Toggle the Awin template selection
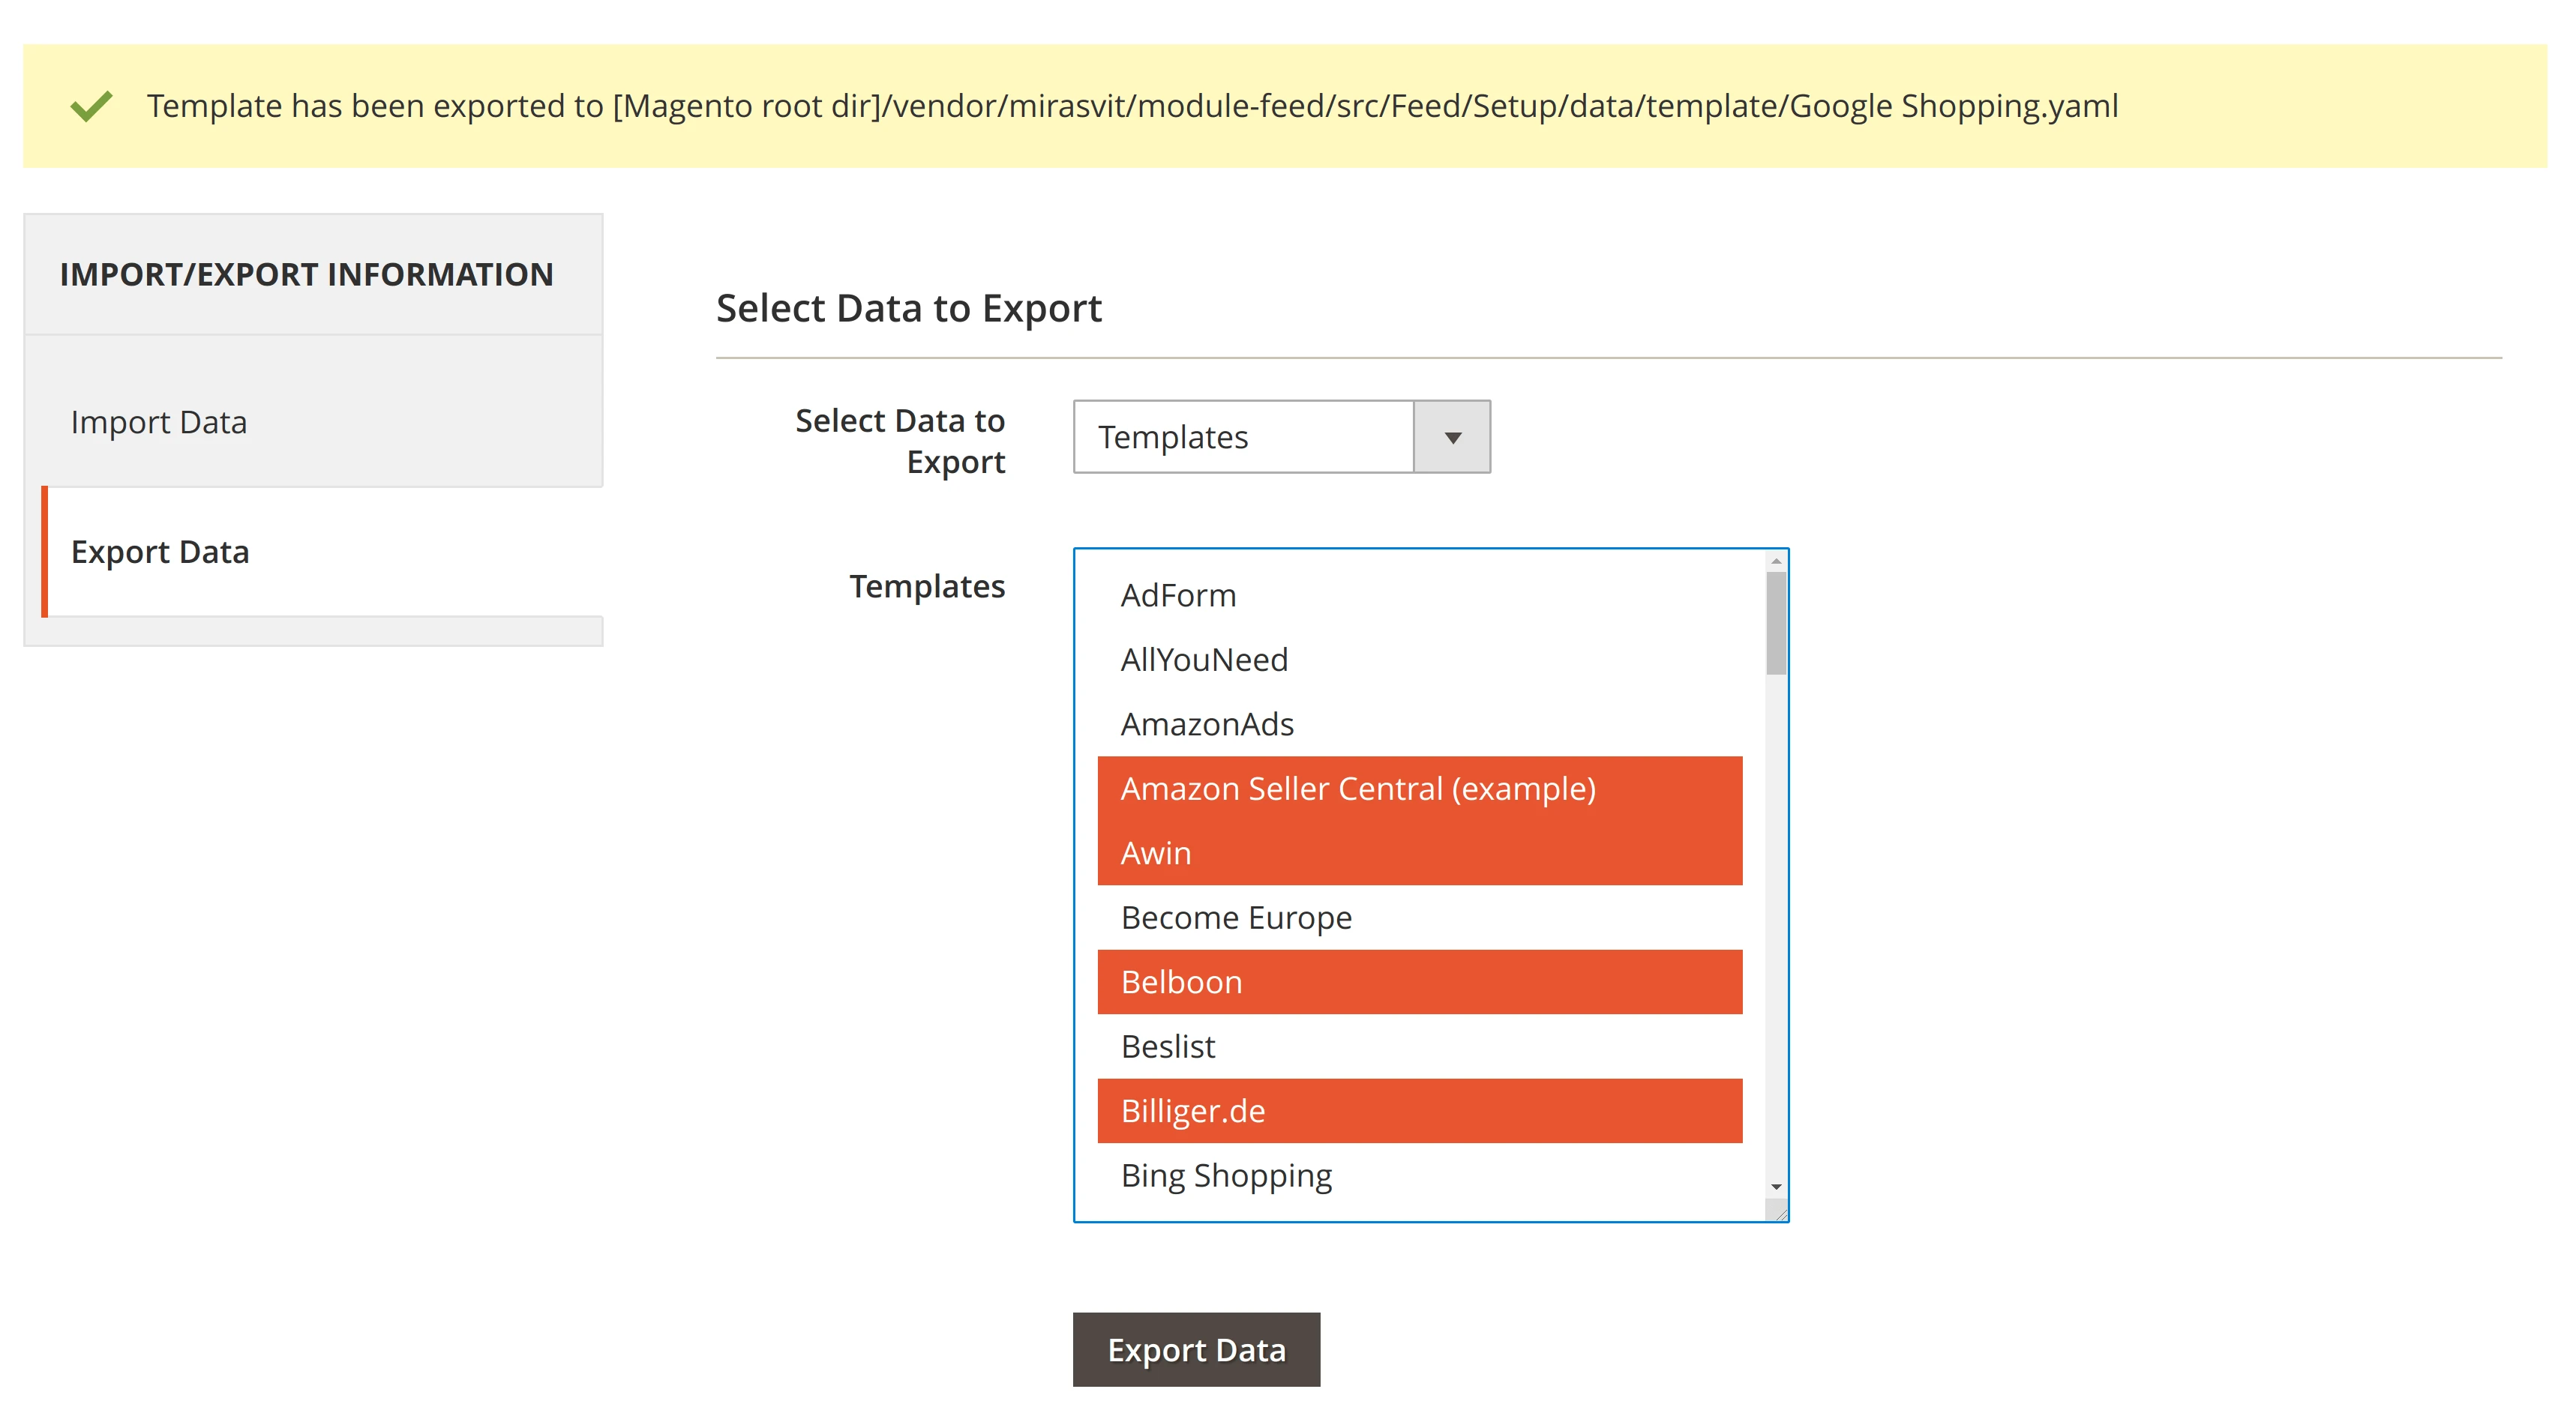The height and width of the screenshot is (1416, 2576). 1156,853
